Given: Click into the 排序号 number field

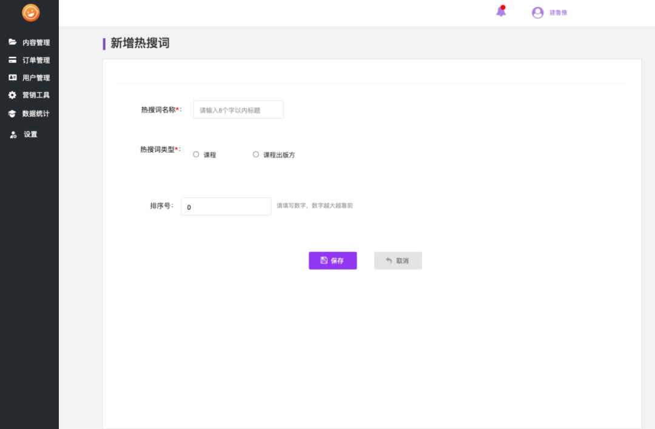Looking at the screenshot, I should (x=226, y=207).
